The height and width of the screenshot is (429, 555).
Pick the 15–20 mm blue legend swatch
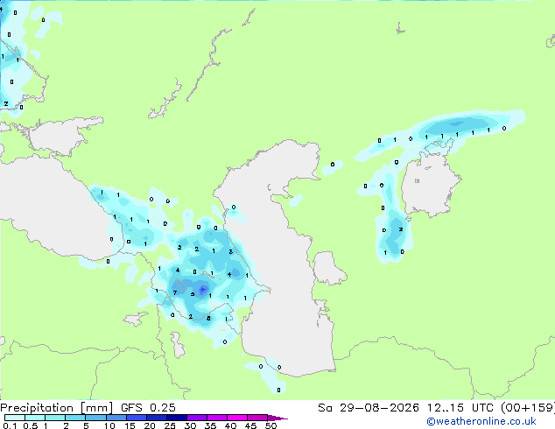tap(137, 418)
